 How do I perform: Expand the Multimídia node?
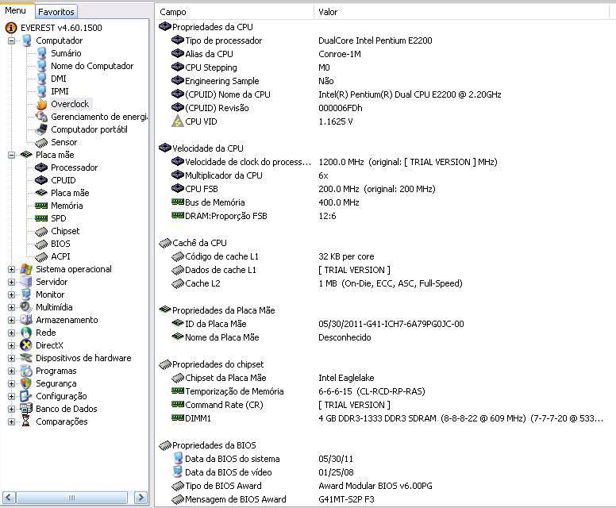point(11,308)
